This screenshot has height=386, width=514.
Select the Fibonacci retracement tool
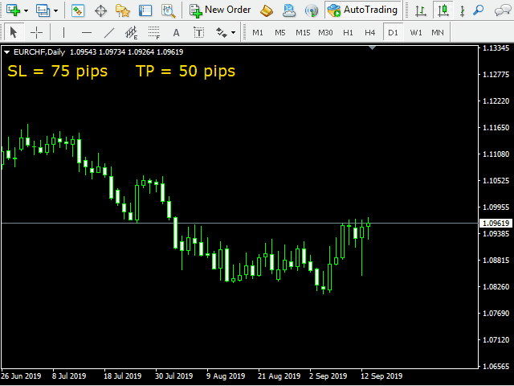[153, 32]
